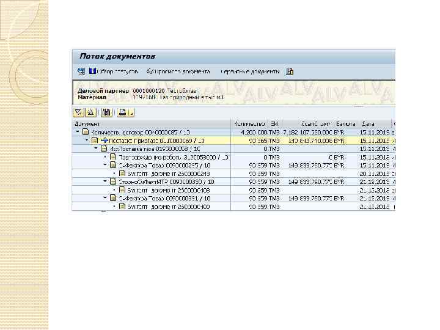Viewport: 440px width, 330px height.
Task: Click the glasses icon for document display
Action: point(150,71)
